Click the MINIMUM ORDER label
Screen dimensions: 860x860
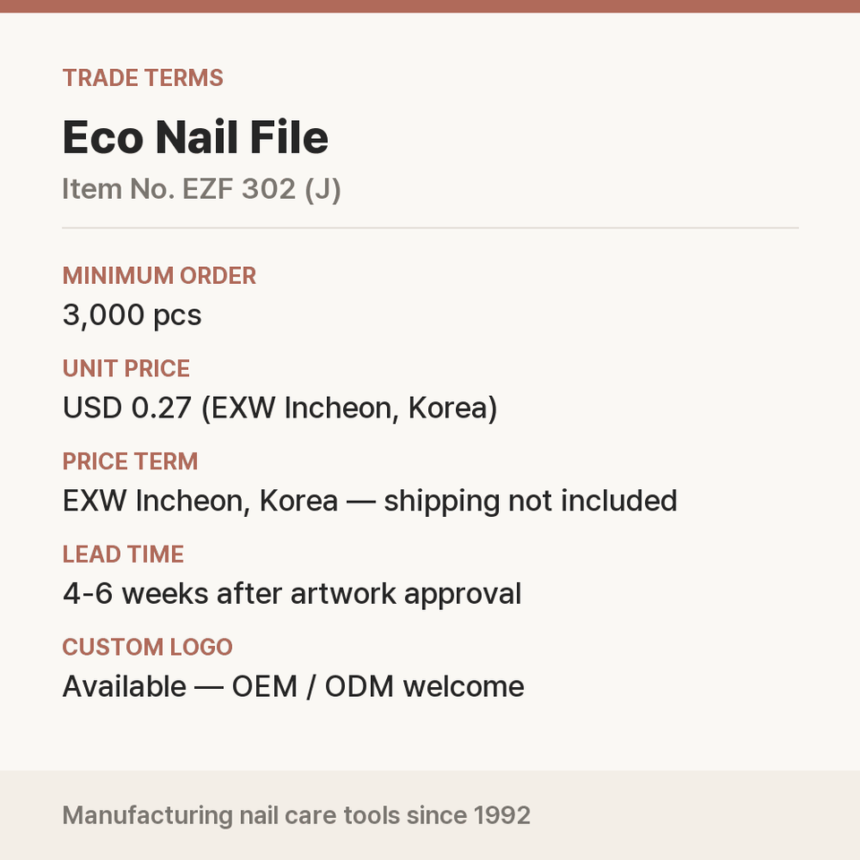point(159,276)
